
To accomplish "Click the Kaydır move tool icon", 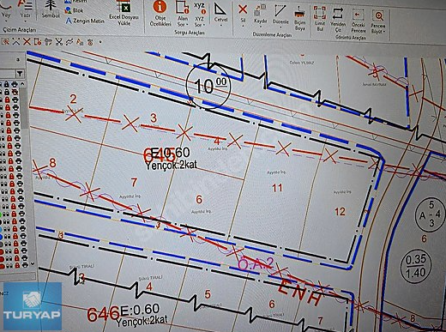I will point(260,10).
